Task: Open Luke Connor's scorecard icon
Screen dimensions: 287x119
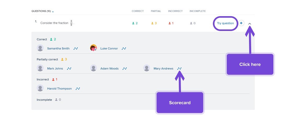Action: (124, 49)
